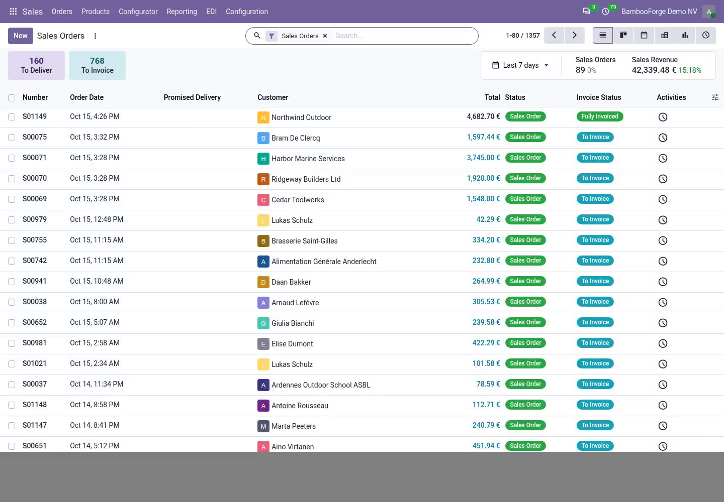
Task: Open the EDI menu
Action: 212,12
